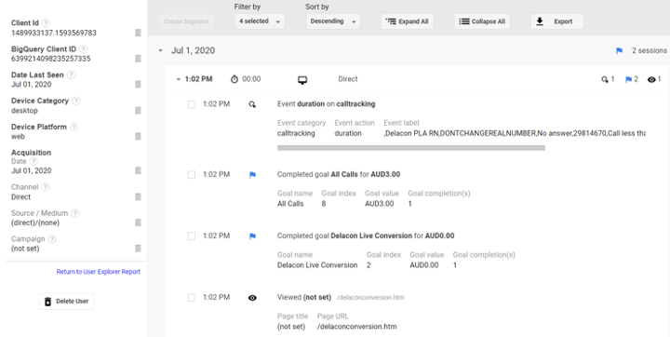Click the AUD0.00 Goal value cell
Screen dimensions: 670x337
pos(424,265)
